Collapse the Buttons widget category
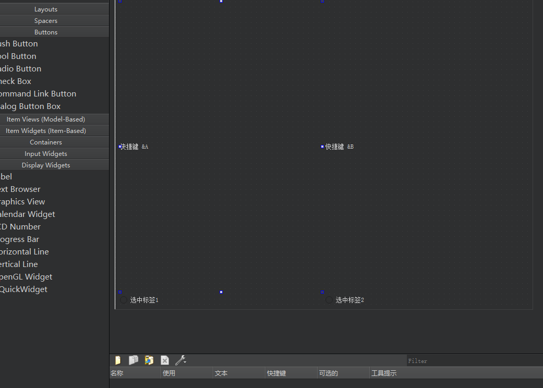The width and height of the screenshot is (543, 388). [46, 32]
